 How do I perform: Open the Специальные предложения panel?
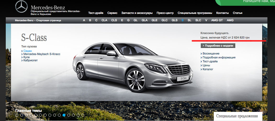tap(238, 116)
